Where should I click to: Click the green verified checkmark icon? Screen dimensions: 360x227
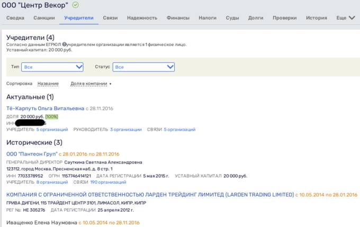point(75,5)
